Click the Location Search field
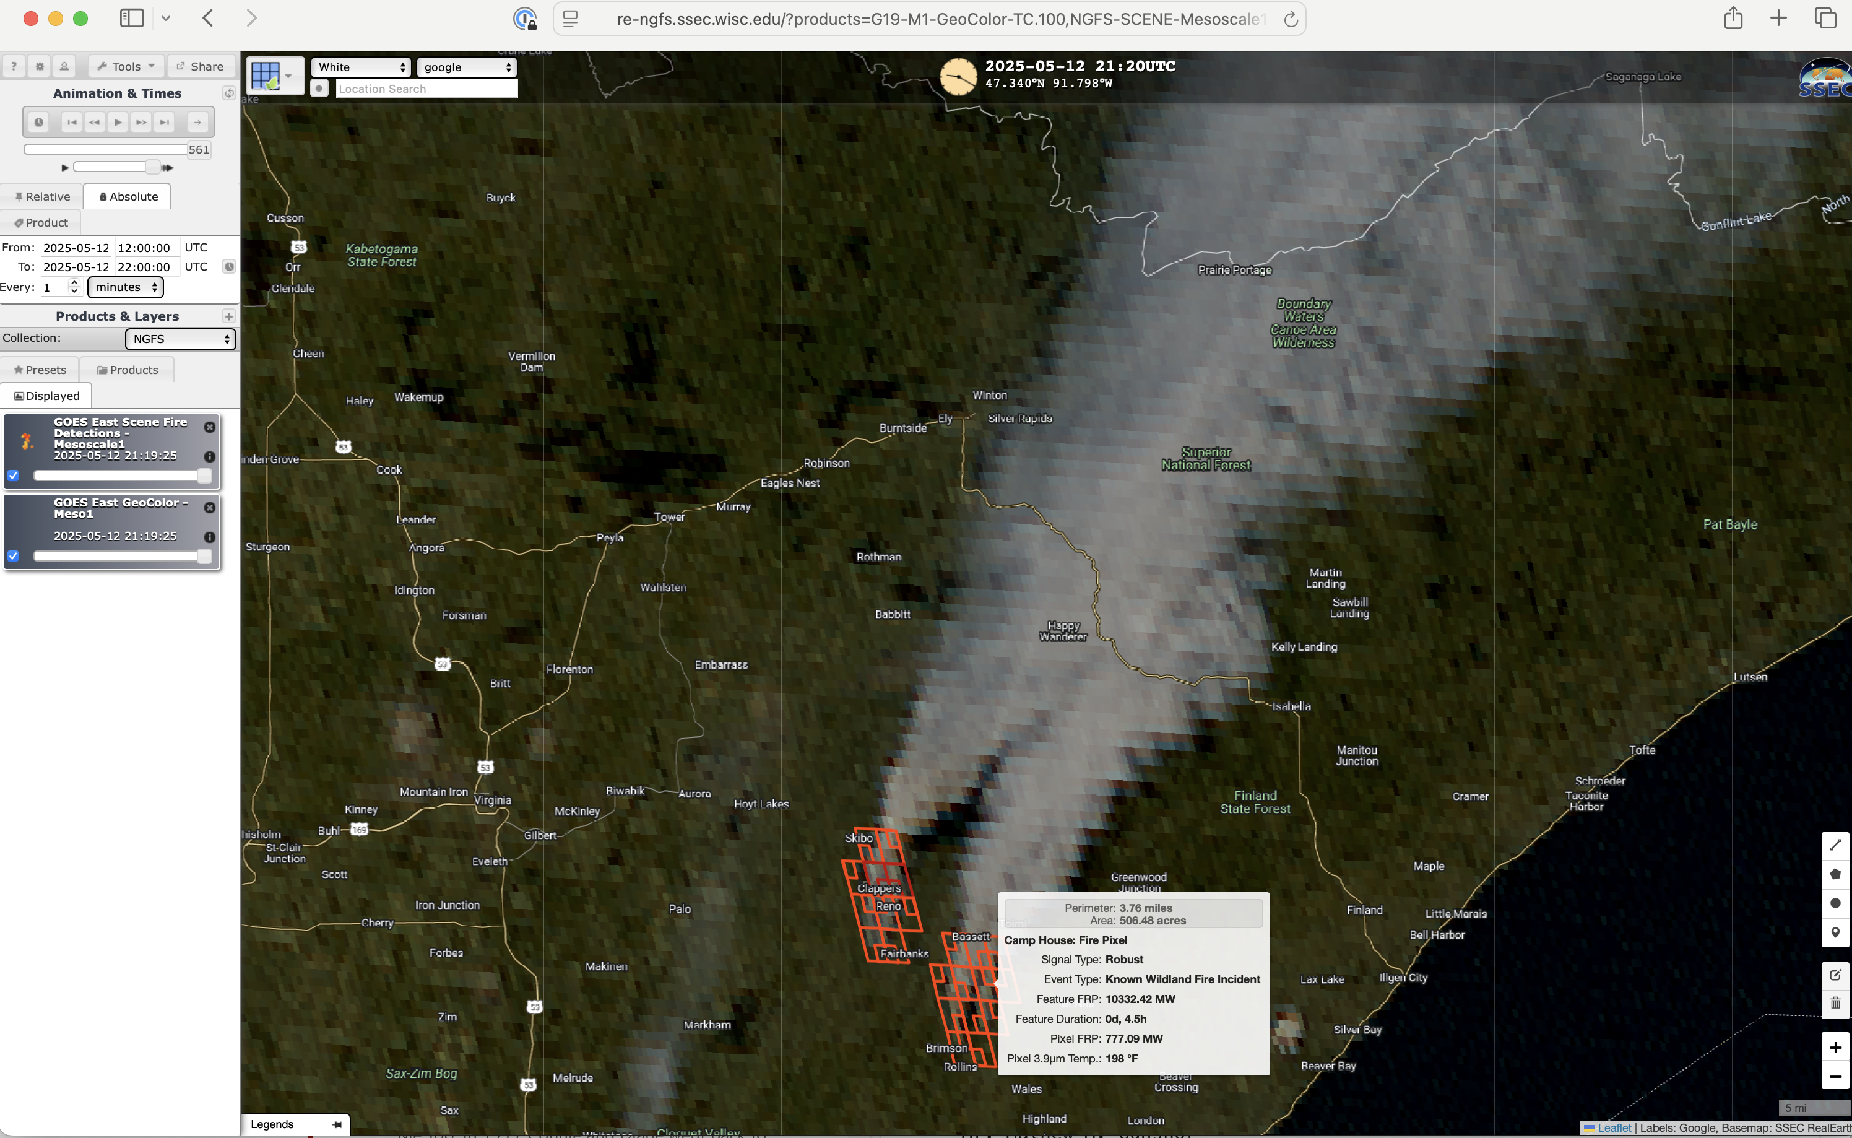Image resolution: width=1852 pixels, height=1138 pixels. point(426,89)
